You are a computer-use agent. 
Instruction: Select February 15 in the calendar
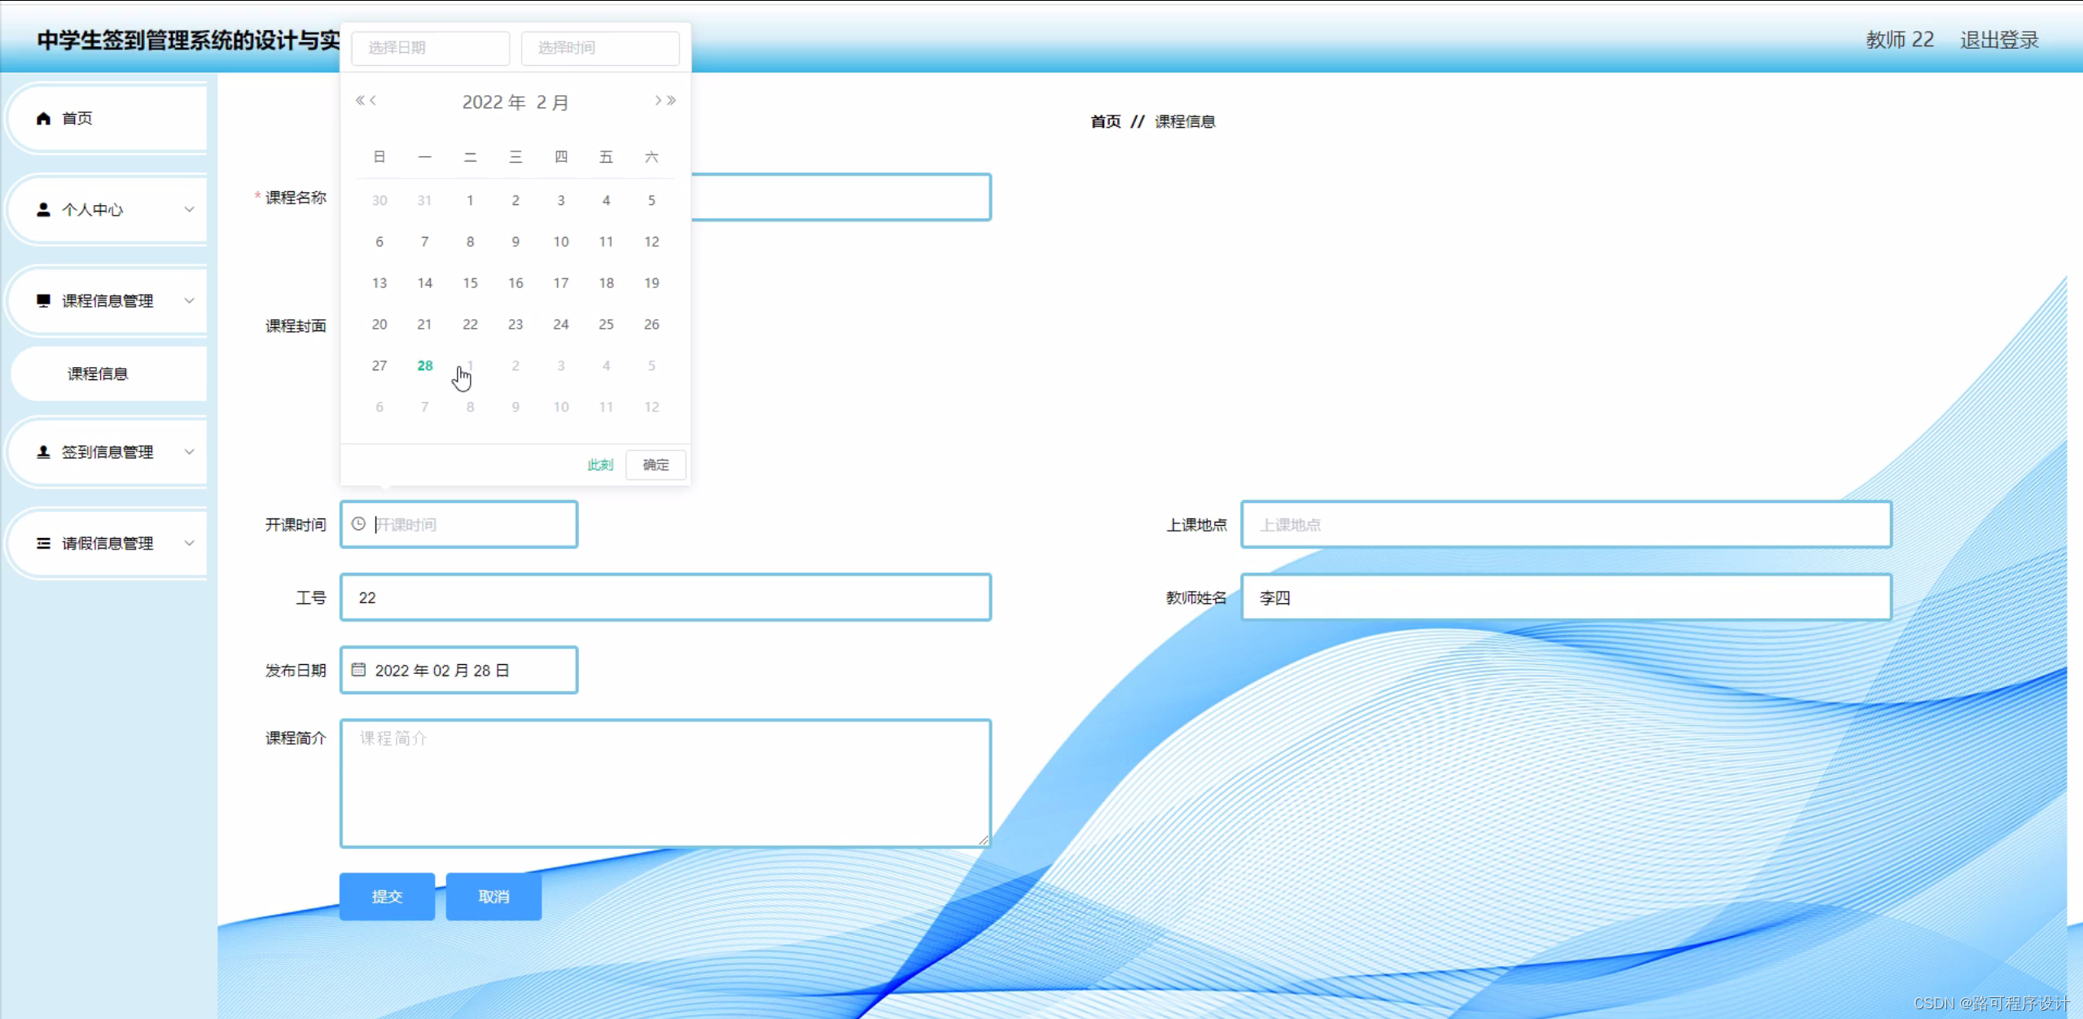(470, 282)
